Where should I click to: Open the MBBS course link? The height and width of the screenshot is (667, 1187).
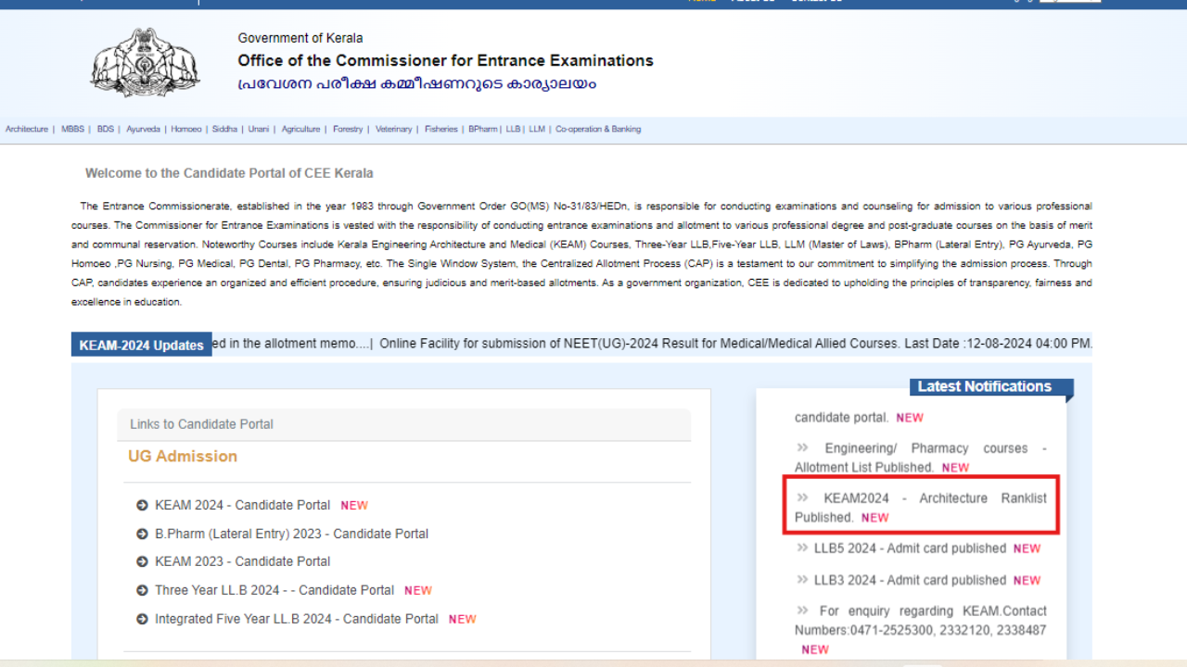pyautogui.click(x=72, y=130)
